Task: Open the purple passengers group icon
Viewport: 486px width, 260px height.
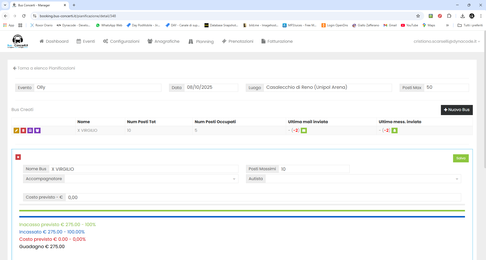Action: click(37, 131)
